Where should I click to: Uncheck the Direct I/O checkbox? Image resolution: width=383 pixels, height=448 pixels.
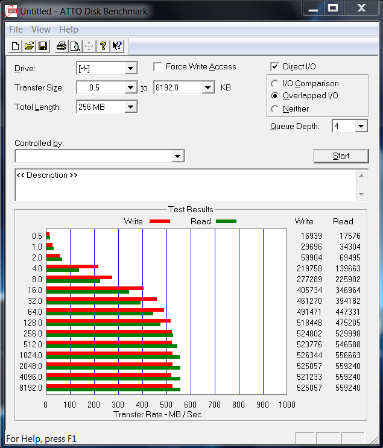[x=275, y=67]
